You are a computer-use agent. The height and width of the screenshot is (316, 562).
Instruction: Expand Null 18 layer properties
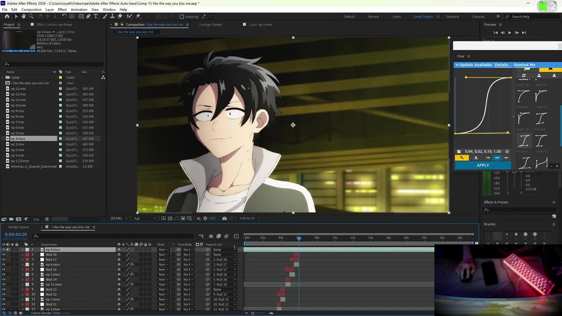(x=22, y=255)
